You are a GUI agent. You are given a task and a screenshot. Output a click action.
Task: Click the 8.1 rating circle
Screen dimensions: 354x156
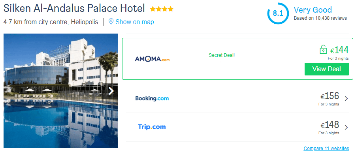click(x=278, y=13)
